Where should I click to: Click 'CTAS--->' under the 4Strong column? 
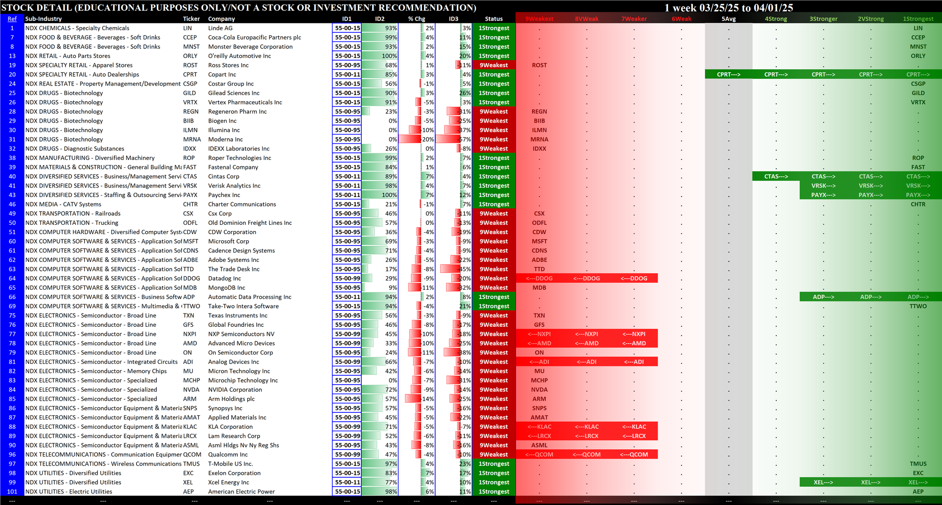coord(776,177)
